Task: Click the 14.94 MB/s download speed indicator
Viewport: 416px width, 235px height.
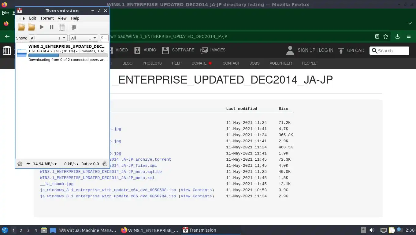Action: pos(45,164)
